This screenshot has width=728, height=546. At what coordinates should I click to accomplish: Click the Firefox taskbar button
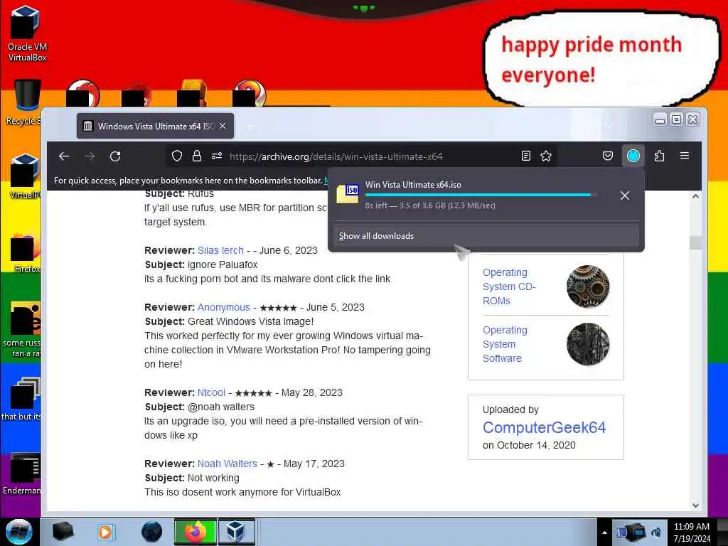click(196, 532)
